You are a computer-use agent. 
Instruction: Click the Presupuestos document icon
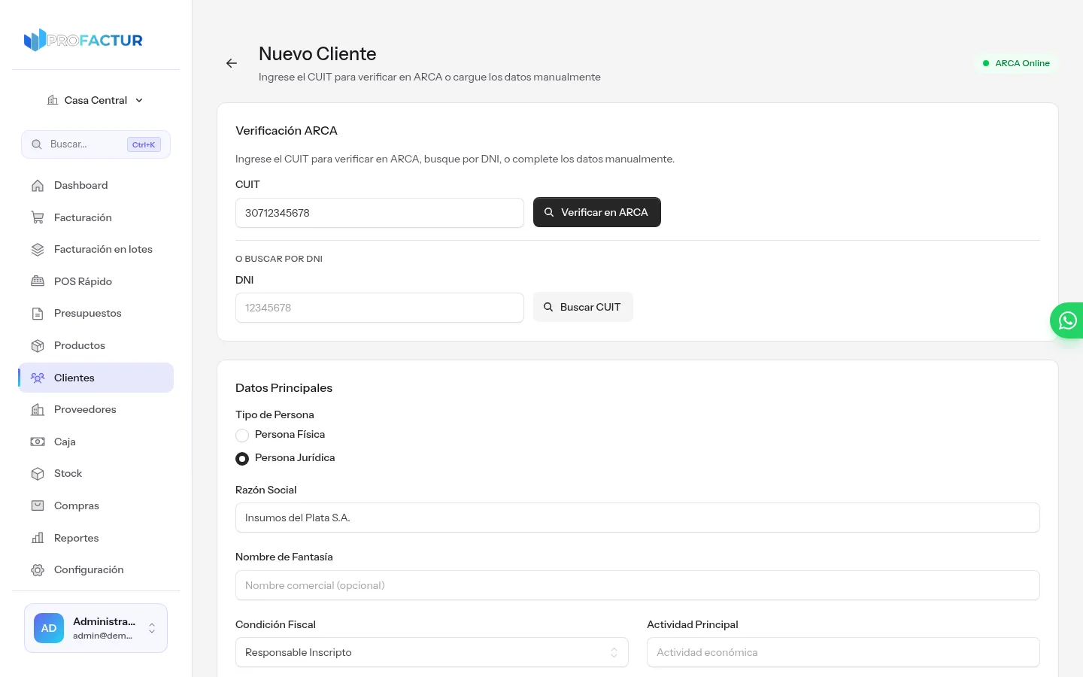click(x=38, y=314)
